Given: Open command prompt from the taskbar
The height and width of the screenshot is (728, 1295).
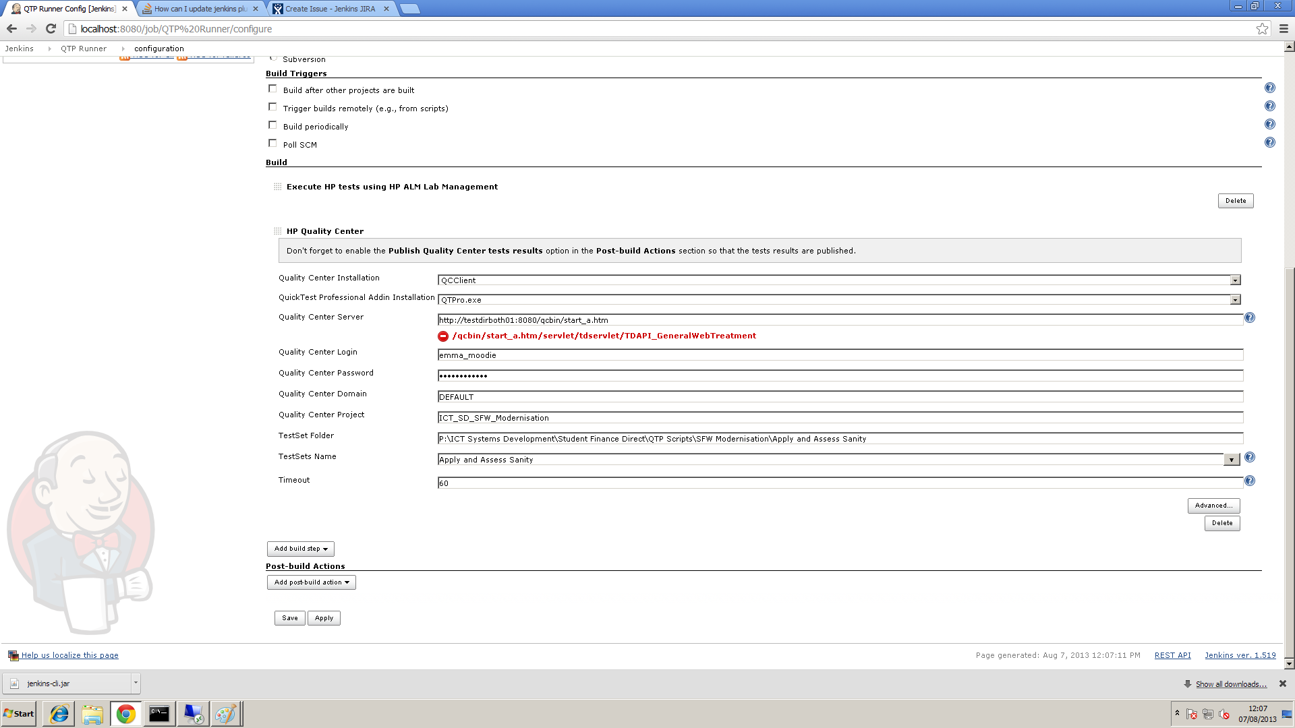Looking at the screenshot, I should pos(159,714).
